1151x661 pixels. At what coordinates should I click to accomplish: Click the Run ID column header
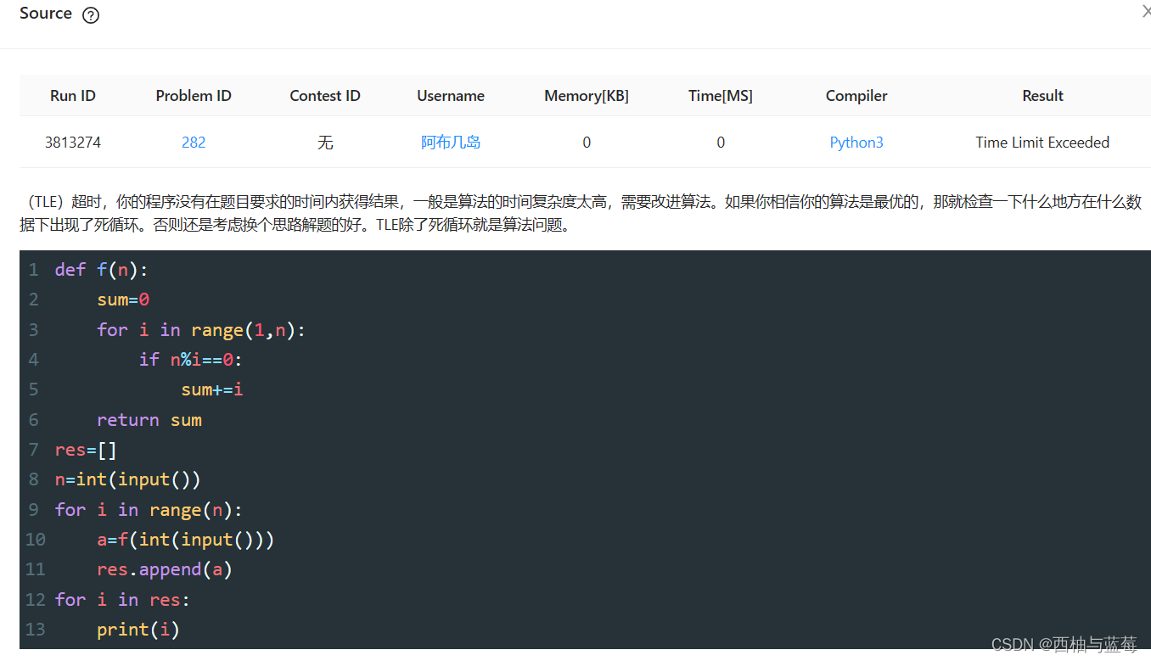(73, 96)
